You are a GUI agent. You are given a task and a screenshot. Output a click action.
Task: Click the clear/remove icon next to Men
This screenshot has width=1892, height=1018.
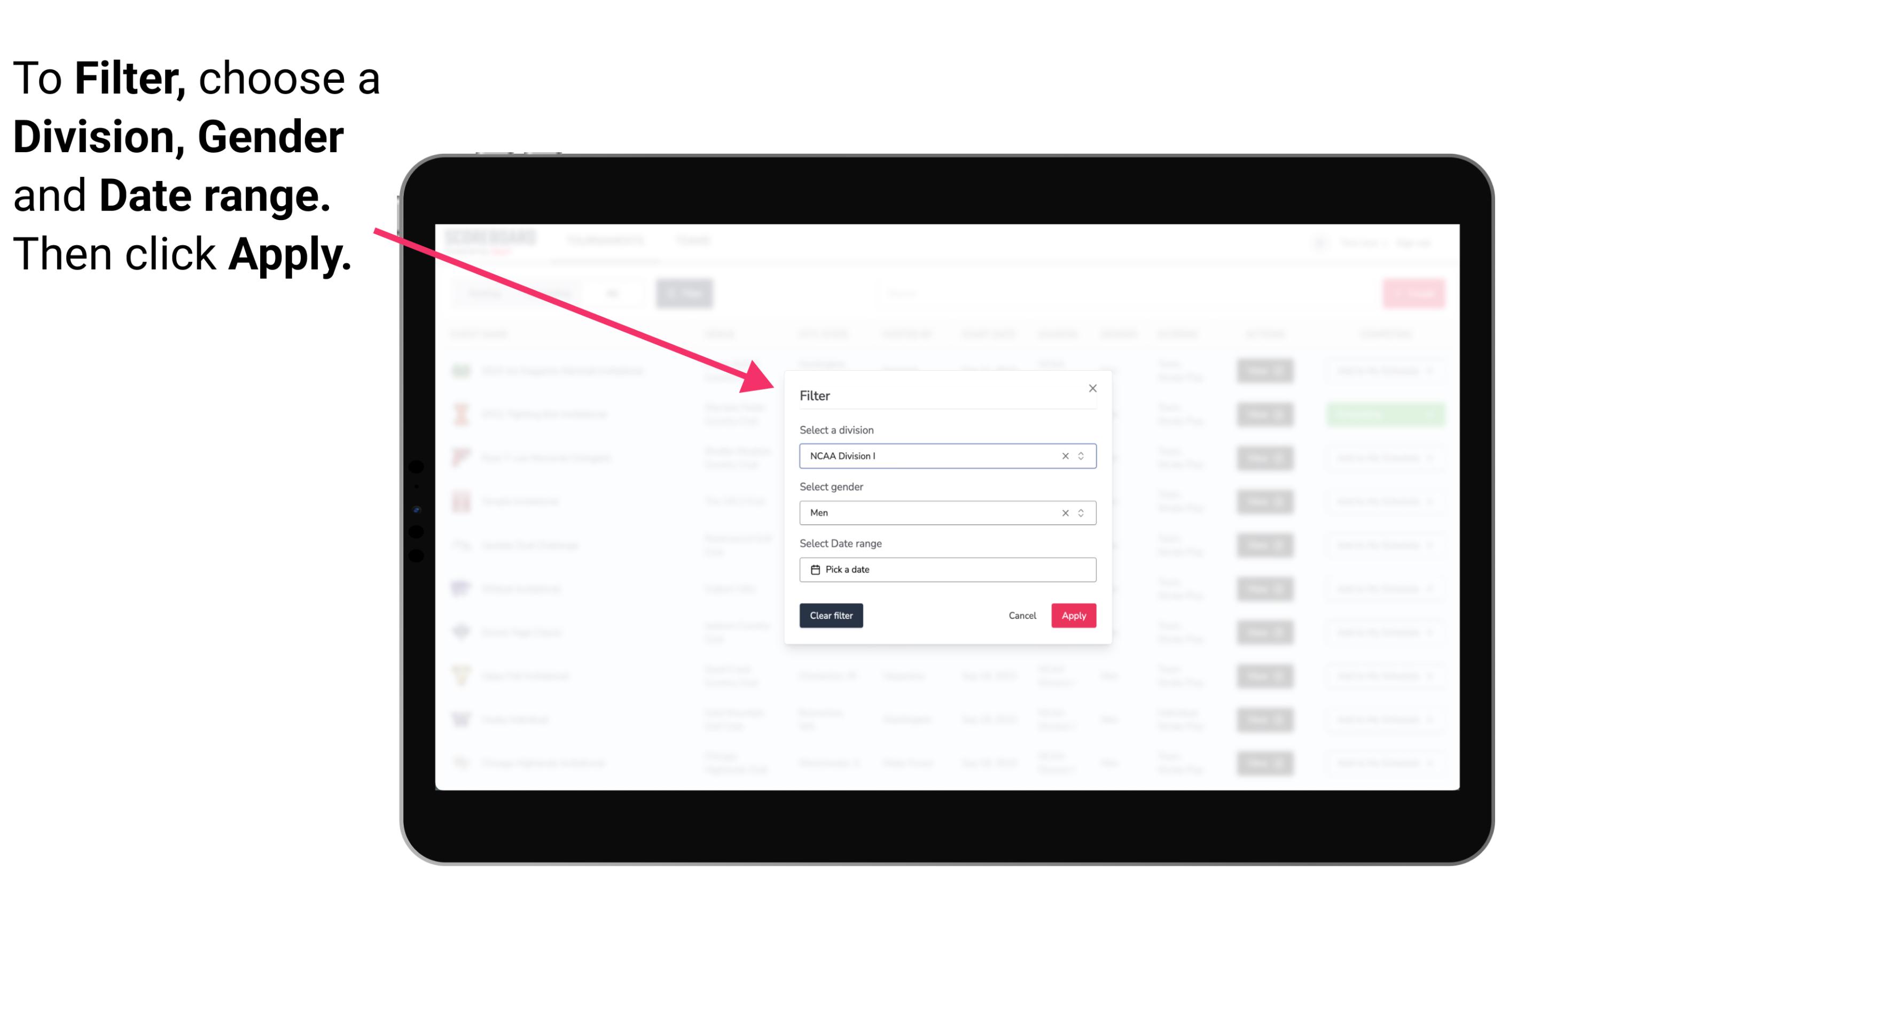coord(1066,513)
